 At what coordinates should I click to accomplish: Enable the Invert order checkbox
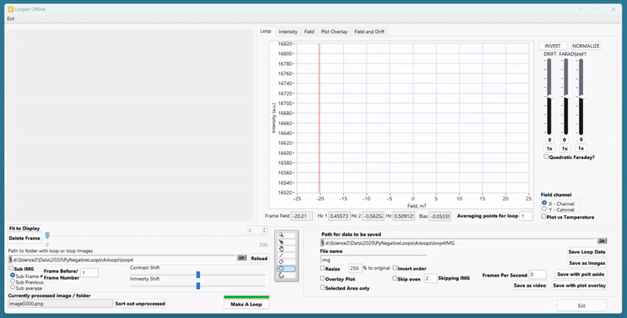click(395, 268)
